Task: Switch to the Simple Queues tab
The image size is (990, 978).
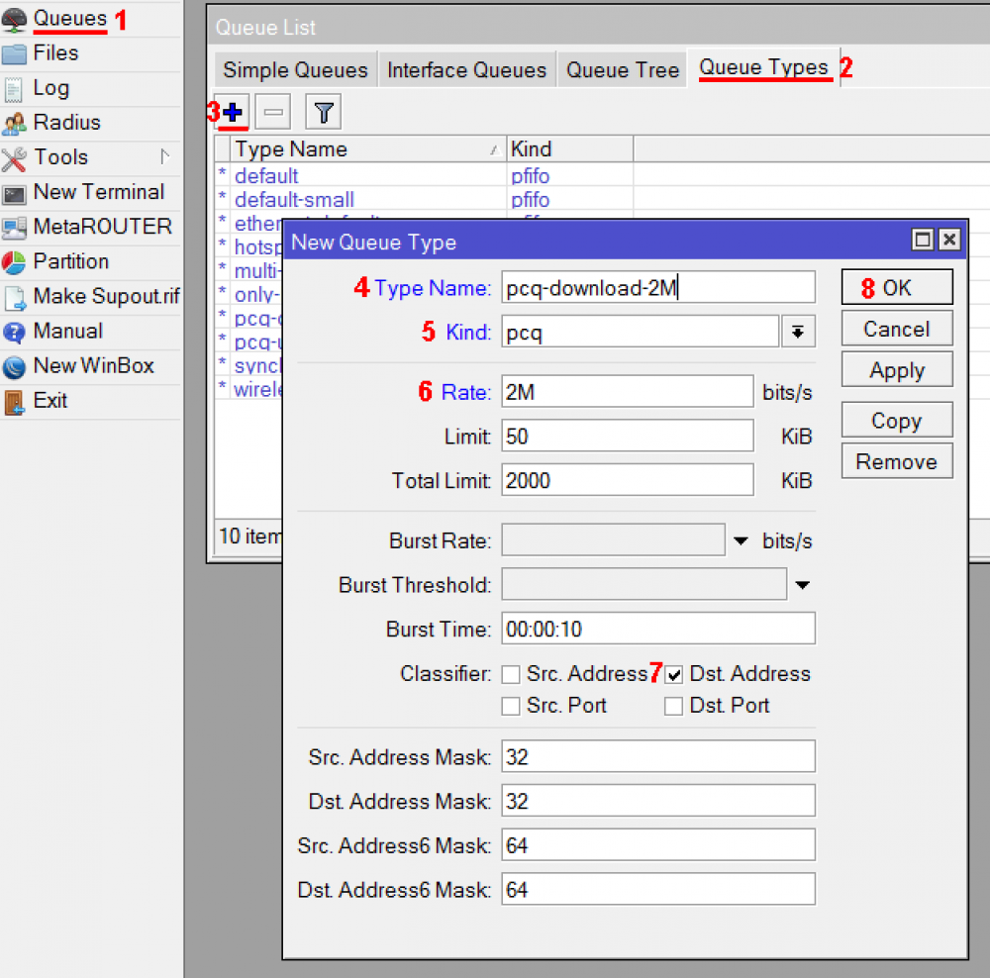Action: coord(295,70)
